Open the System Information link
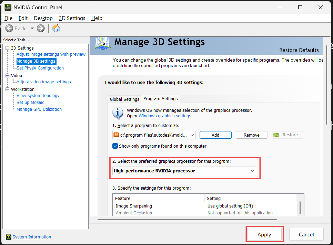This screenshot has height=245, width=333. coord(32,237)
